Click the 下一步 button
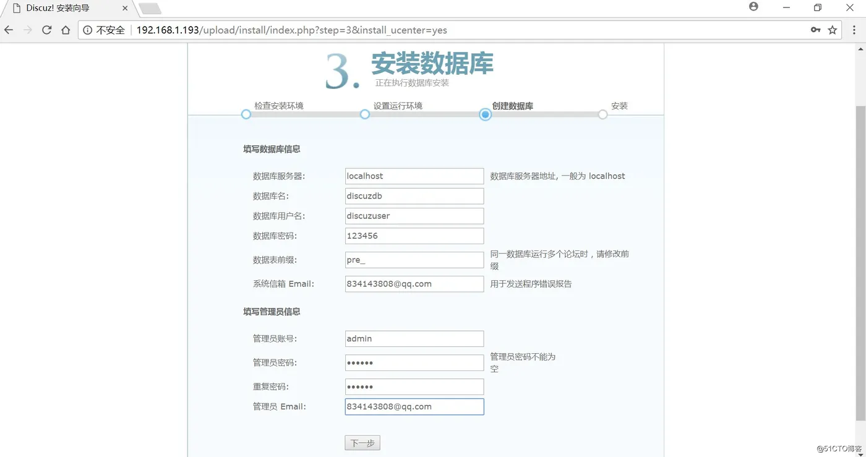This screenshot has height=457, width=866. [362, 443]
